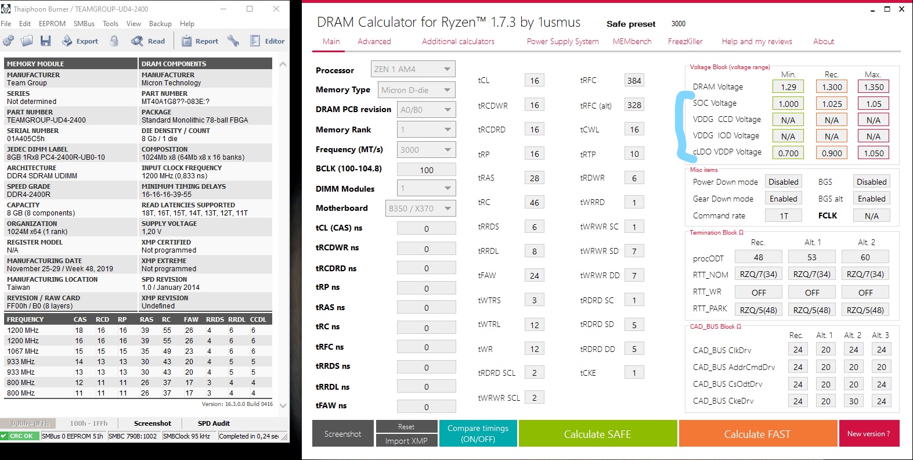The height and width of the screenshot is (460, 913).
Task: Click the Read SPD toolbar button
Action: 148,41
